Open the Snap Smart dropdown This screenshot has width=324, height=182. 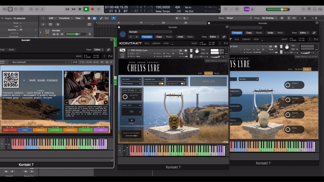pos(239,18)
